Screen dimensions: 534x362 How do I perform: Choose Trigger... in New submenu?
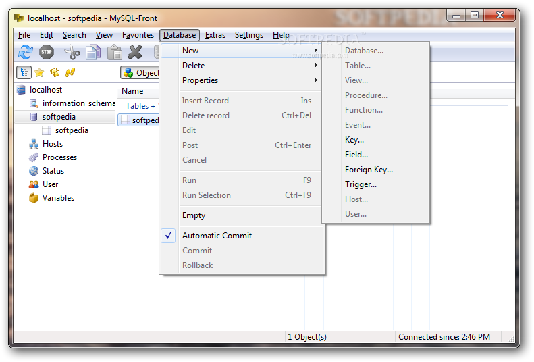pos(375,184)
